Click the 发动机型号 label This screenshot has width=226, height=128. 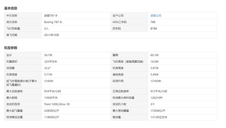[x=13, y=104]
